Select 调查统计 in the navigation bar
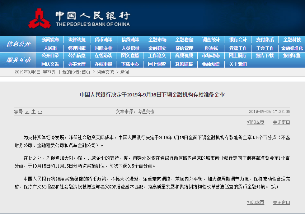The width and height of the screenshot is (305, 214). click(x=211, y=40)
